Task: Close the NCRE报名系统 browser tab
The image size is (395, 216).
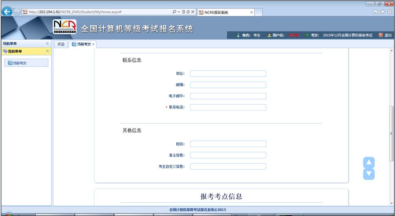Action: 252,12
